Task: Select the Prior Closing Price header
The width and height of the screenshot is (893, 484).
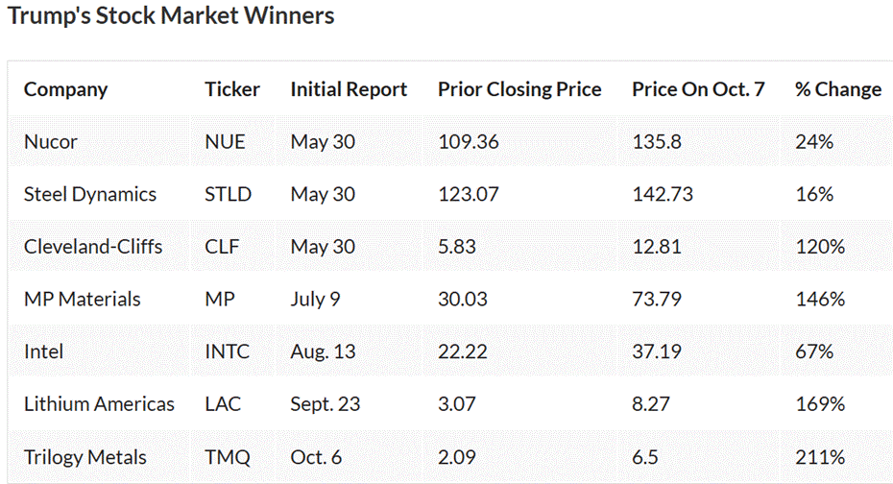Action: click(519, 89)
